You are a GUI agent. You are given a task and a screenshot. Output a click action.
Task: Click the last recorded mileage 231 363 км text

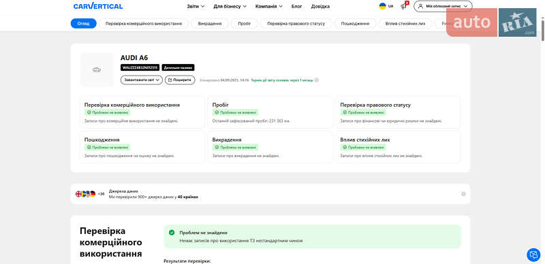pyautogui.click(x=251, y=121)
